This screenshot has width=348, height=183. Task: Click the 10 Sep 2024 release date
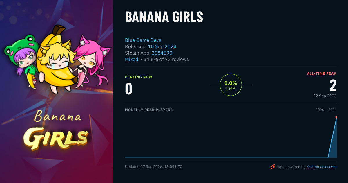point(162,46)
